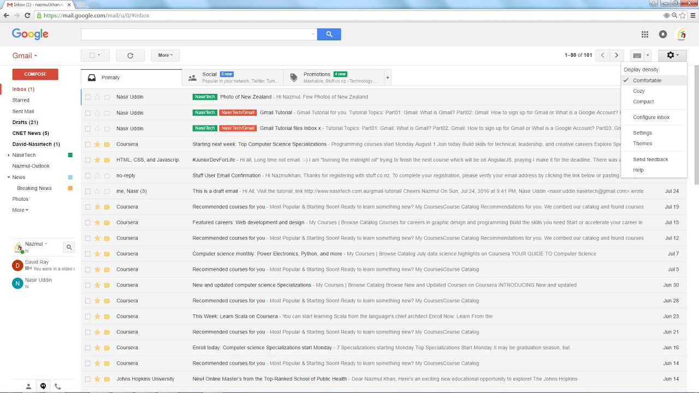
Task: Open the Google apps grid
Action: 645,34
